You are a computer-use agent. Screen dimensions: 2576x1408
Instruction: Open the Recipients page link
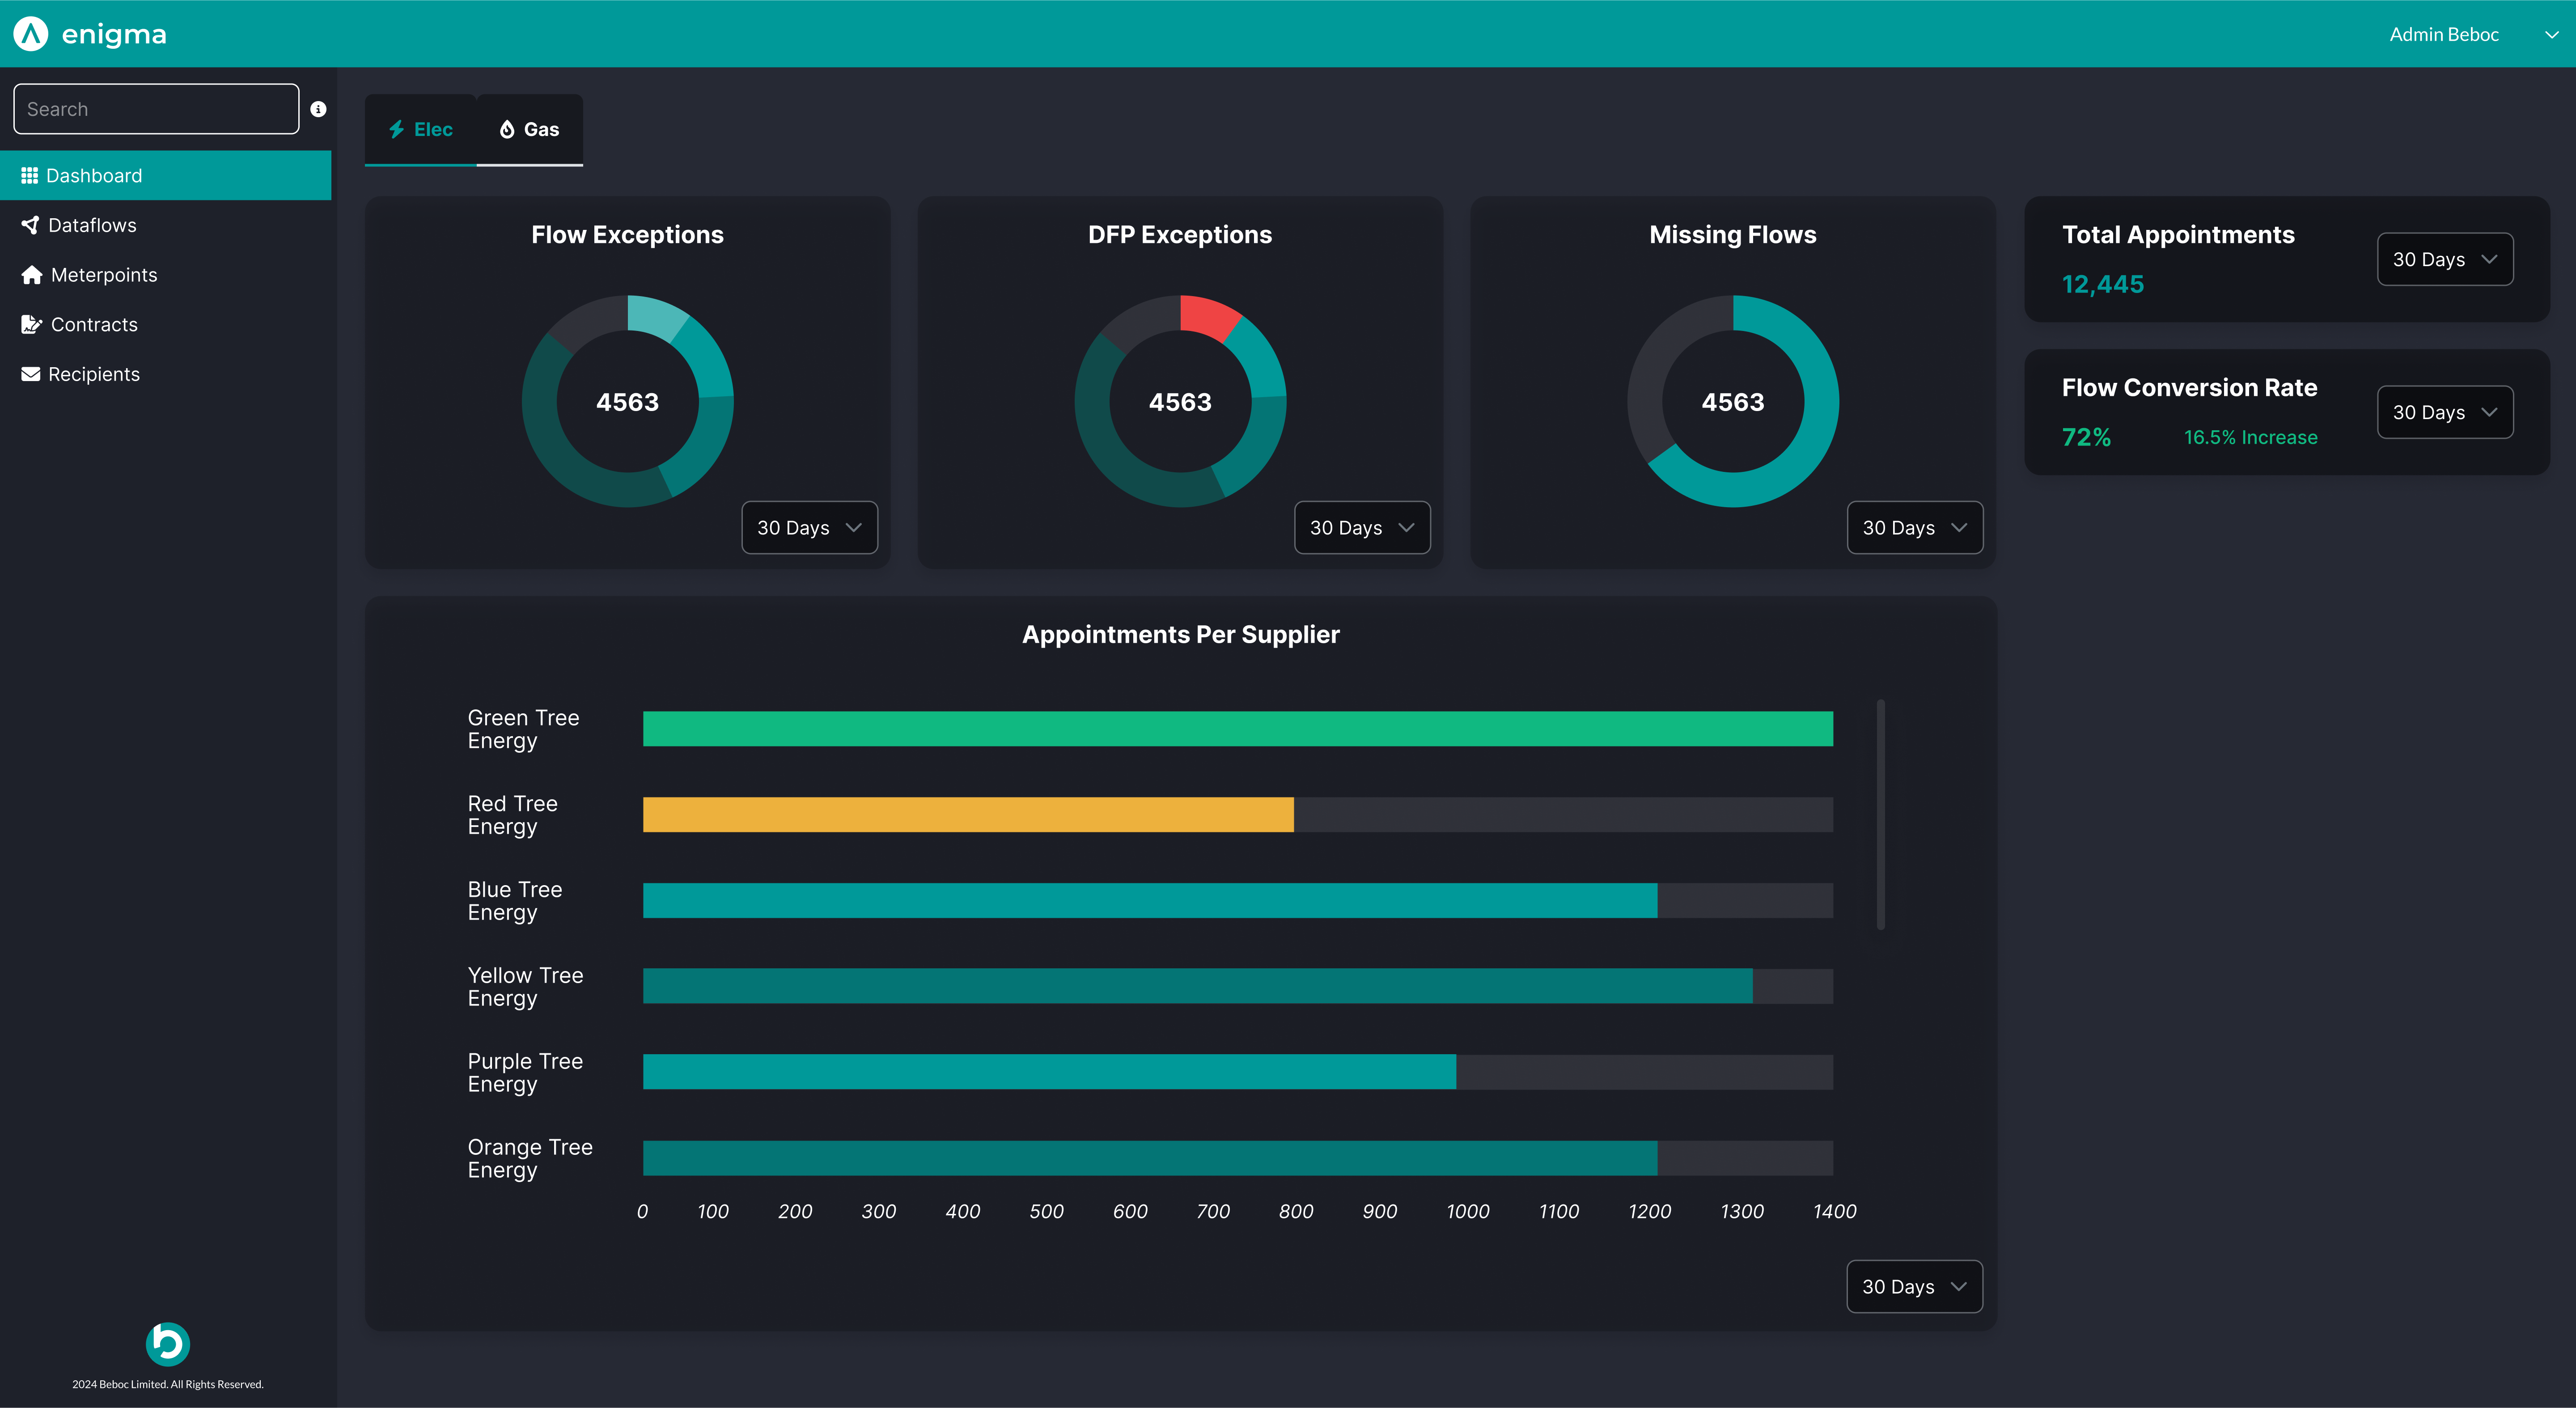click(x=94, y=374)
